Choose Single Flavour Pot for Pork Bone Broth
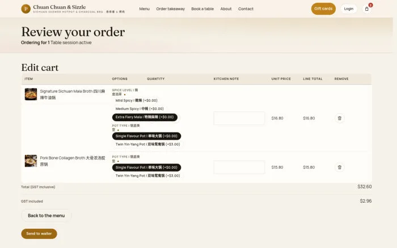397x248 pixels. tap(146, 168)
